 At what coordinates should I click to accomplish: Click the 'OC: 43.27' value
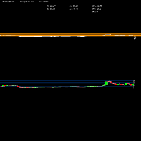tap(97, 6)
